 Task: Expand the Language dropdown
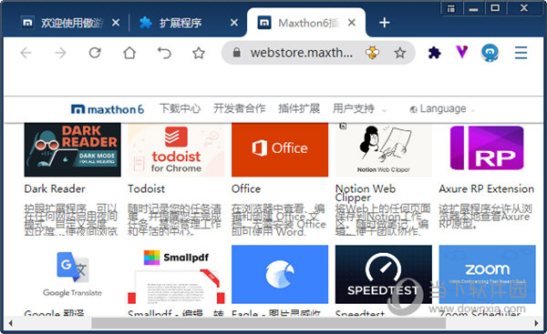[x=442, y=108]
